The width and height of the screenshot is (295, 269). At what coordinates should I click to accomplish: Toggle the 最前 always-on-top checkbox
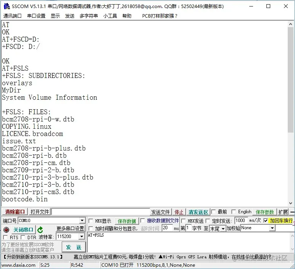pos(213,212)
